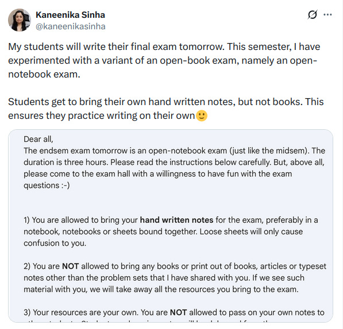Click the "questions :-)" line in the image

click(47, 185)
